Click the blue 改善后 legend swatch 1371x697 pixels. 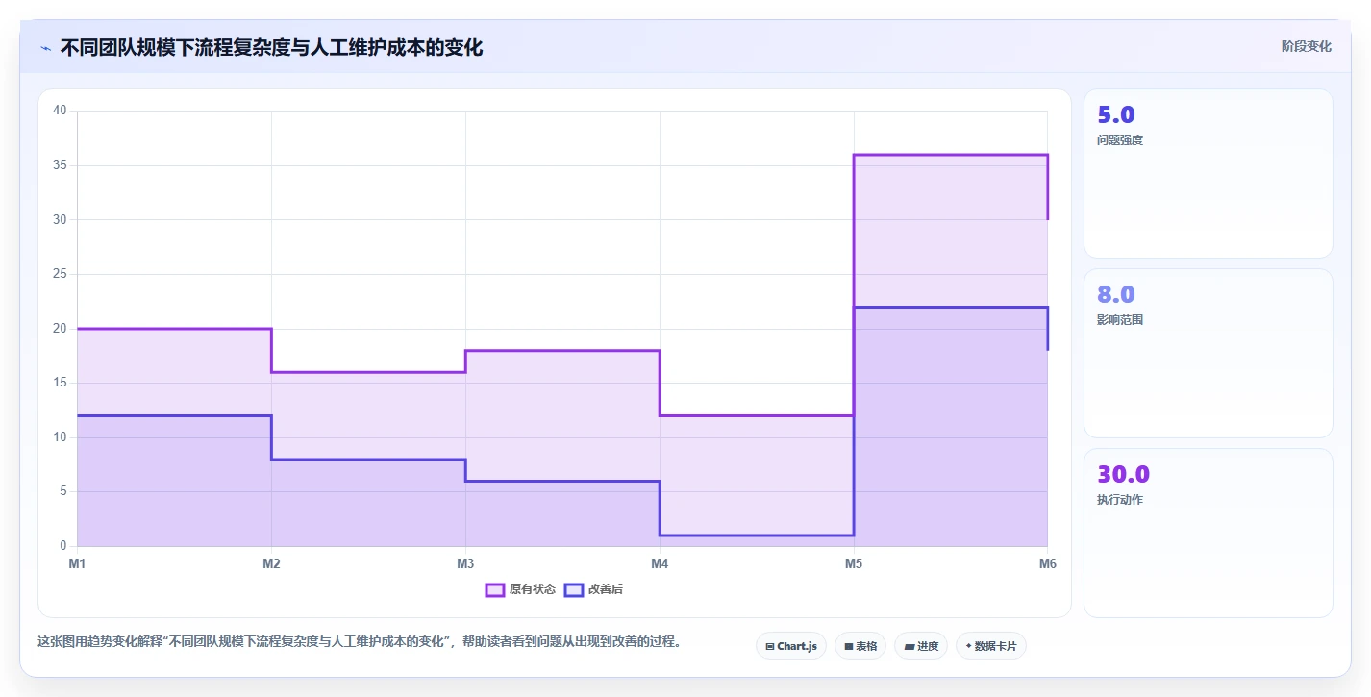tap(574, 589)
